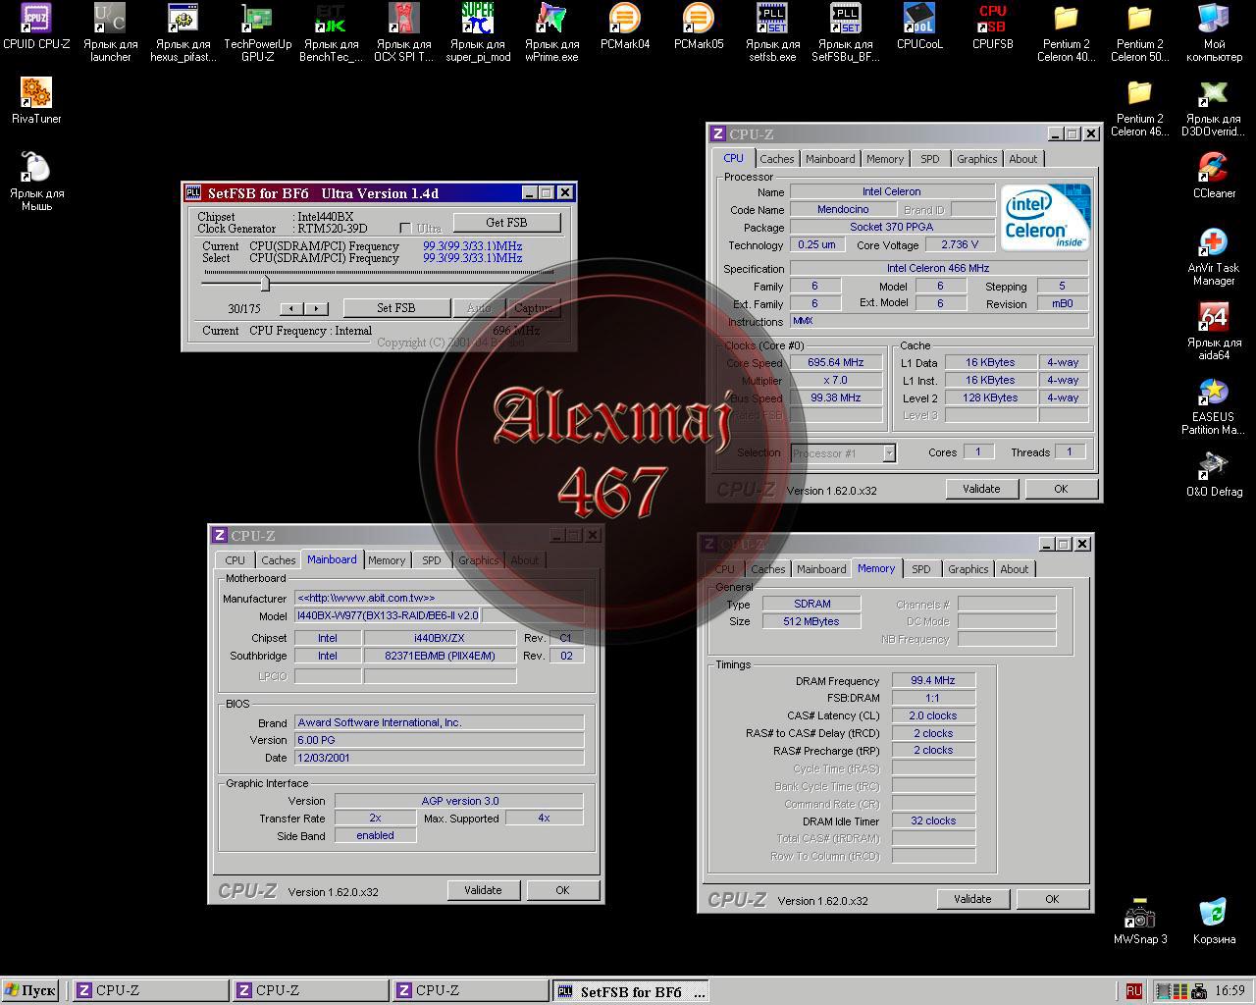Image resolution: width=1256 pixels, height=1005 pixels.
Task: Click the Core Speed value 695.64 MHz
Action: coord(835,362)
